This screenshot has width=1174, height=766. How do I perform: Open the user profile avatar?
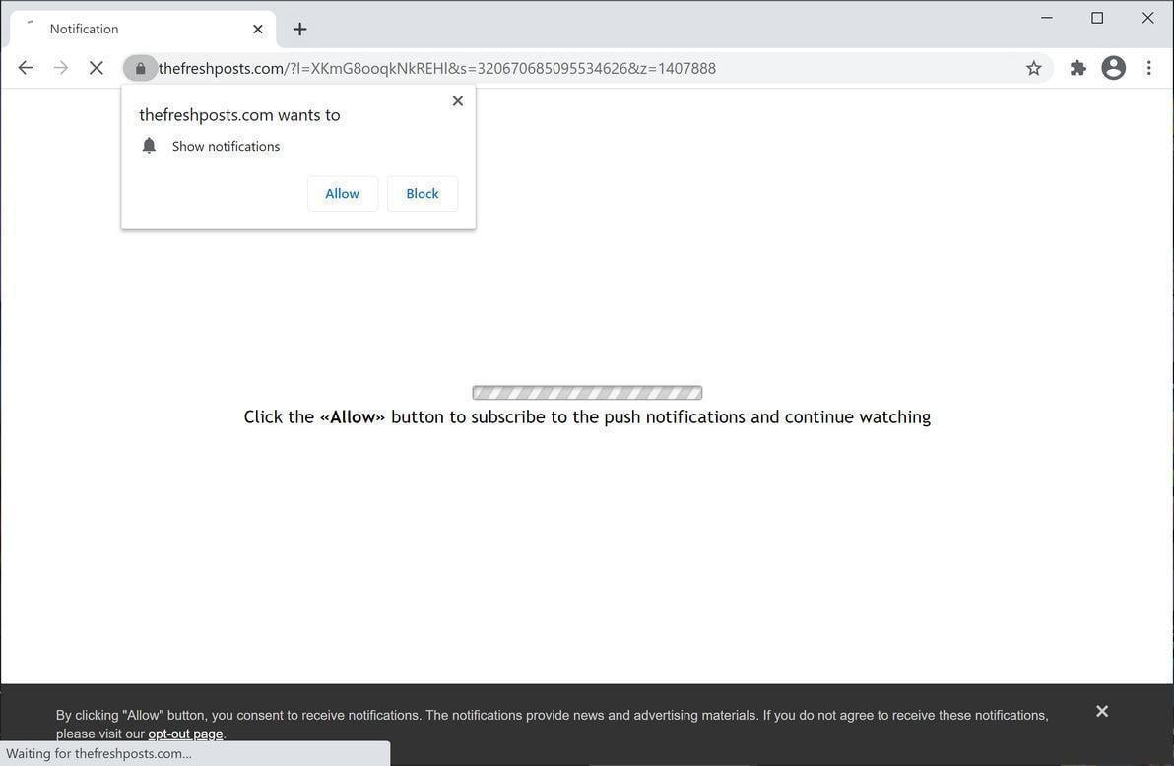coord(1113,68)
